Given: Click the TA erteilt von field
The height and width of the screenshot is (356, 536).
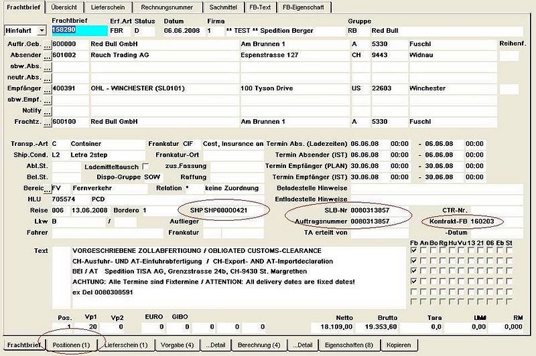Looking at the screenshot, I should tap(379, 232).
